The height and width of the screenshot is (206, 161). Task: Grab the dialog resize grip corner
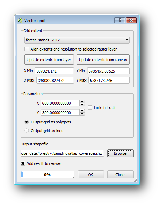tap(135, 180)
